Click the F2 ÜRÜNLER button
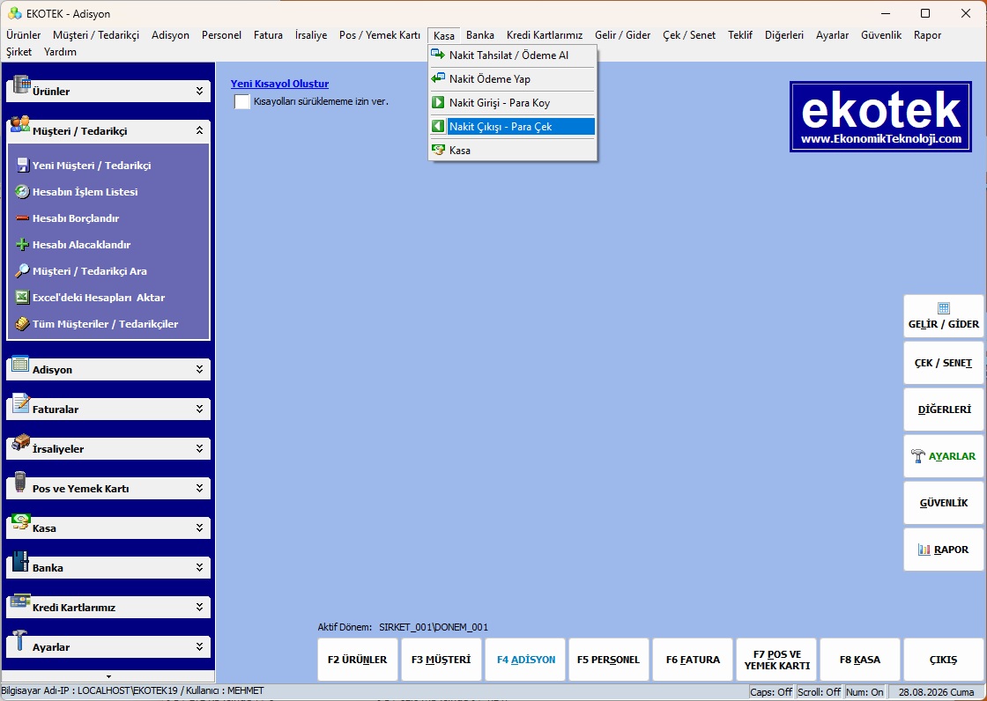This screenshot has width=987, height=701. click(x=358, y=660)
